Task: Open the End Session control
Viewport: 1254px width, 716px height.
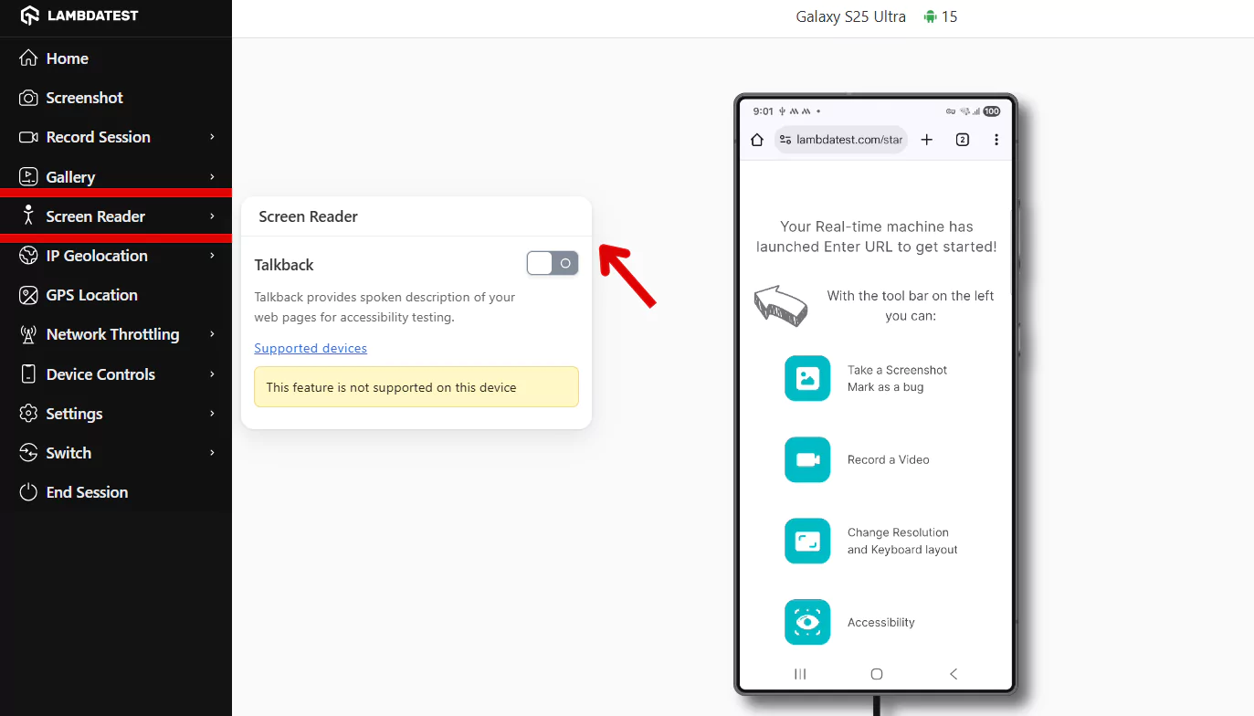Action: [84, 491]
